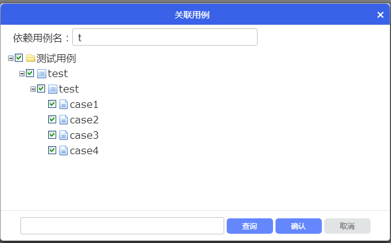Uncheck the case4 checkbox
This screenshot has width=391, height=243.
click(52, 150)
